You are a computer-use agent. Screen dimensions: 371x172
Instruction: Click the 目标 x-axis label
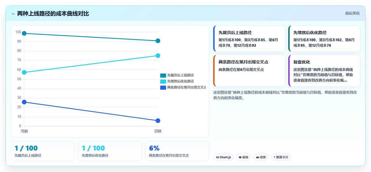[x=158, y=131]
